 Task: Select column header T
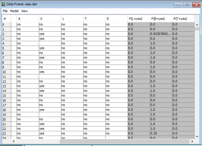[94, 19]
